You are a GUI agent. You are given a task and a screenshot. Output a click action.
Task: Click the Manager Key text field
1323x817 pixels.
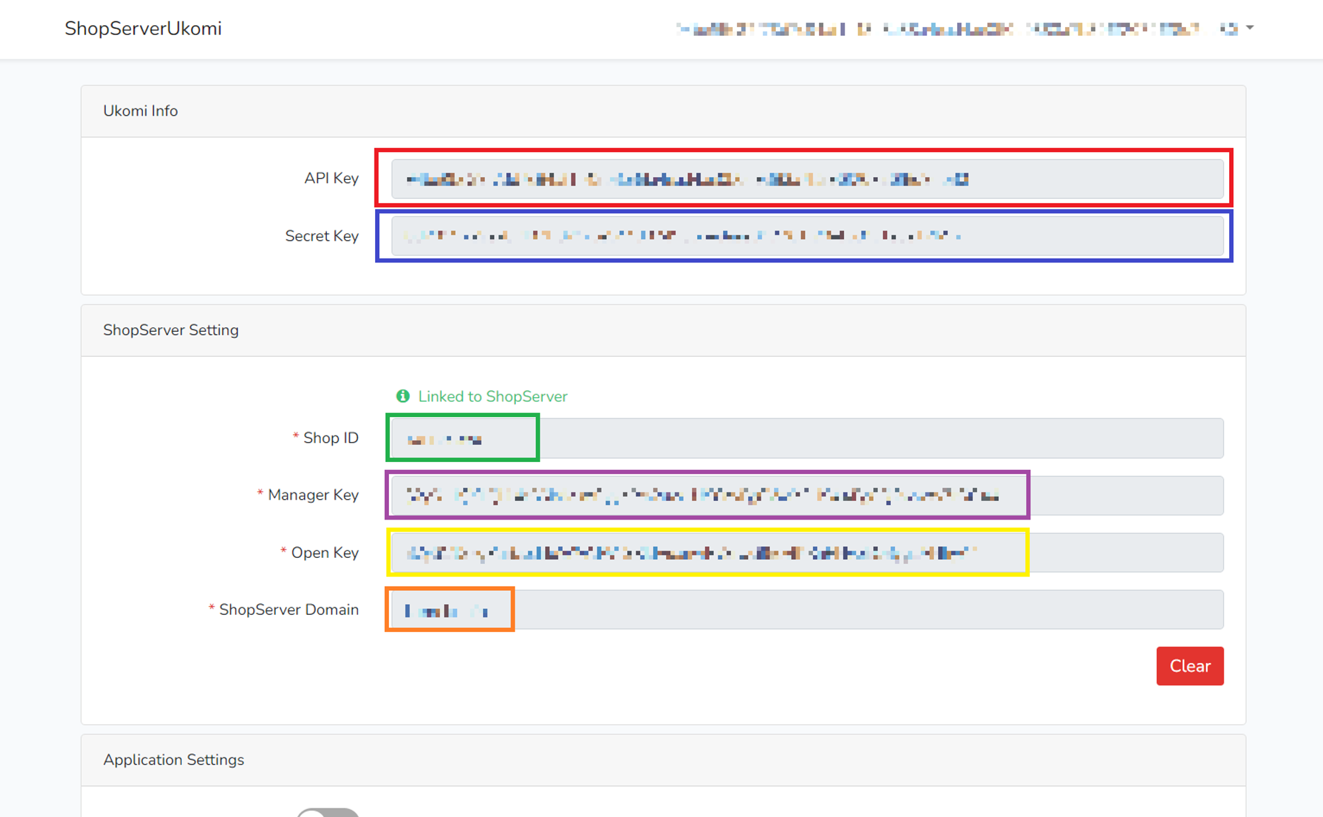pyautogui.click(x=807, y=495)
